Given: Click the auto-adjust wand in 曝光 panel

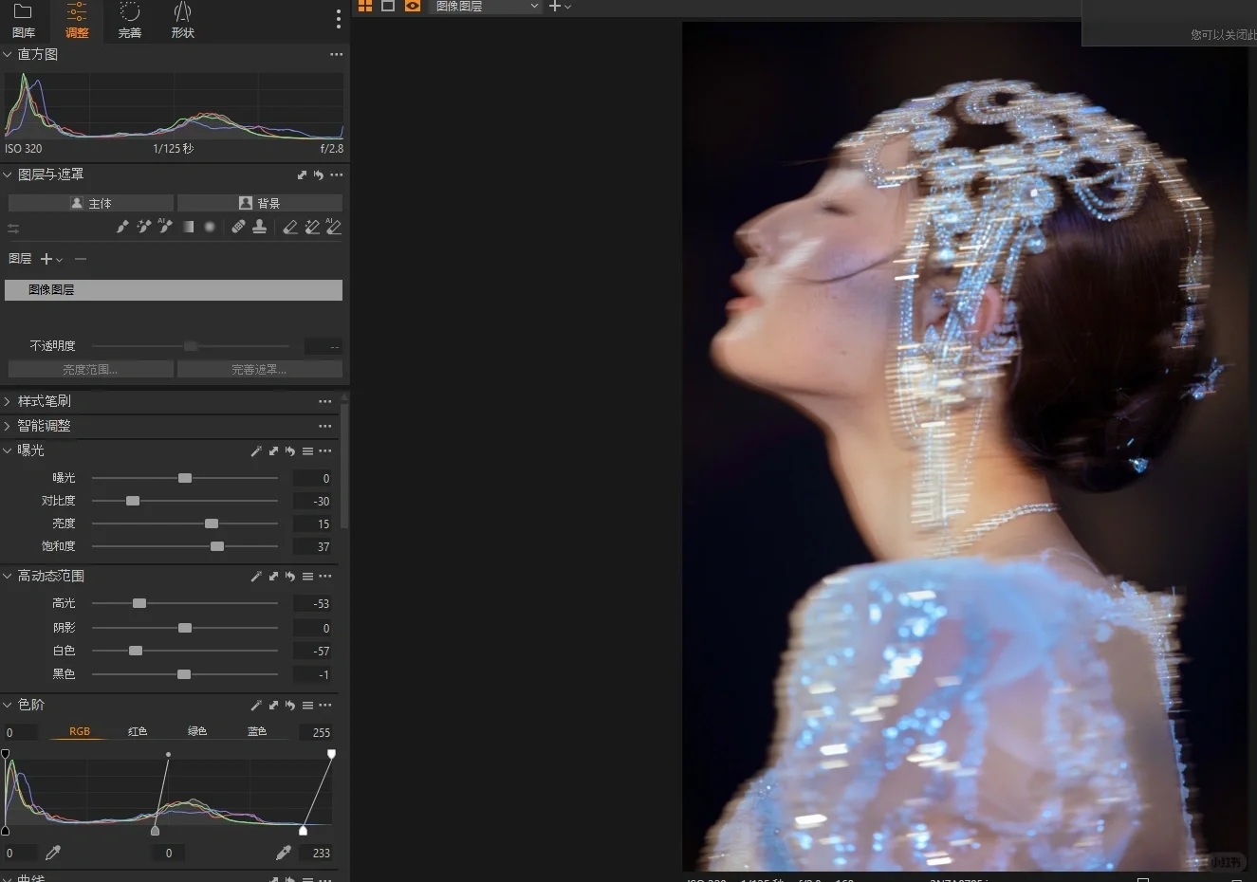Looking at the screenshot, I should [256, 451].
